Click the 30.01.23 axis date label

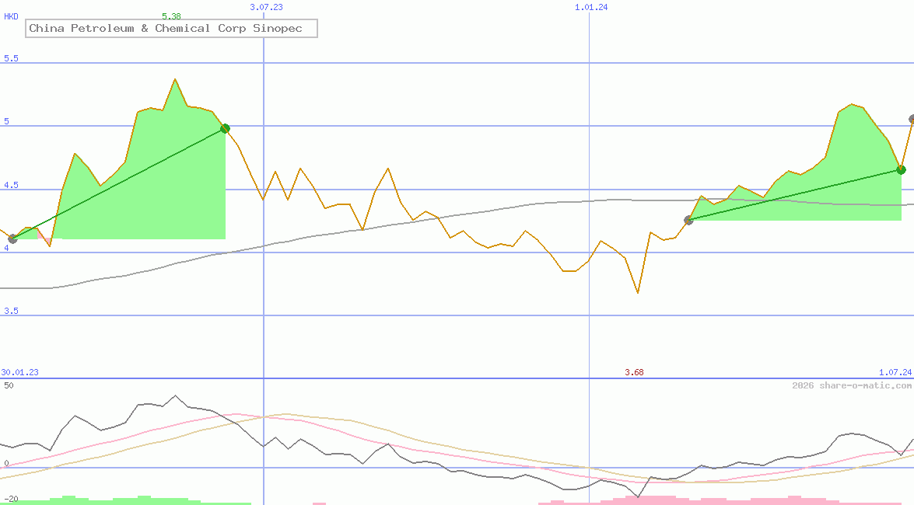[19, 372]
